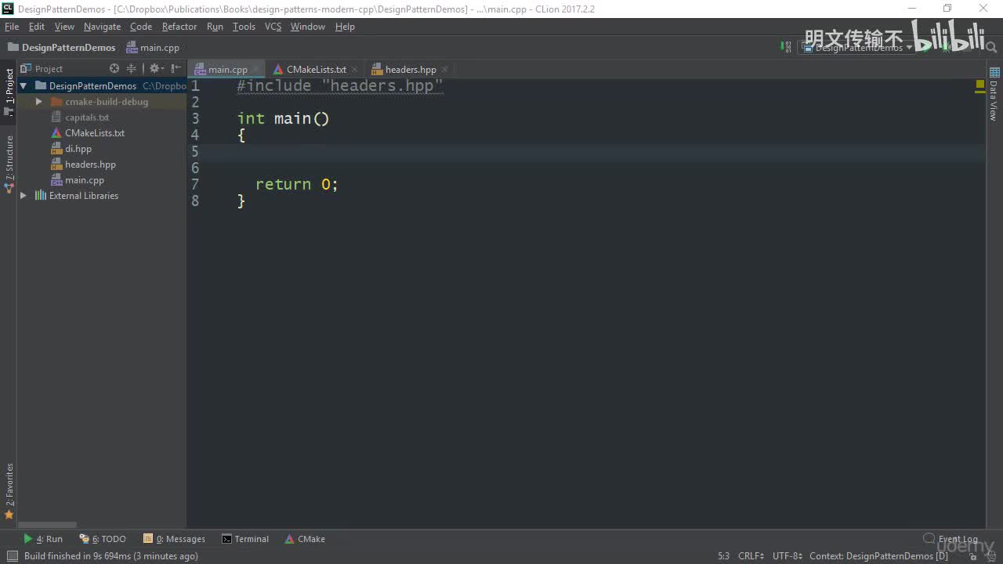Click the locate/scroll from source target icon
The width and height of the screenshot is (1003, 564).
[x=114, y=69]
